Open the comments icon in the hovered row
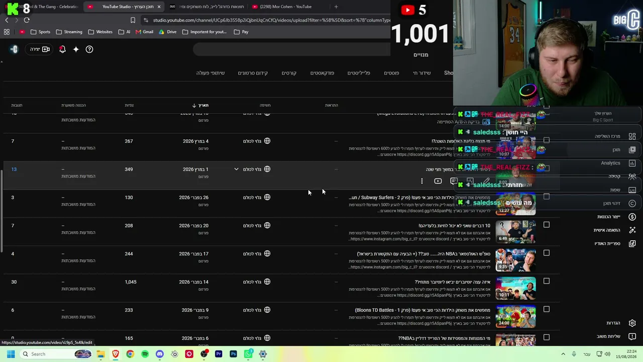 pyautogui.click(x=454, y=181)
